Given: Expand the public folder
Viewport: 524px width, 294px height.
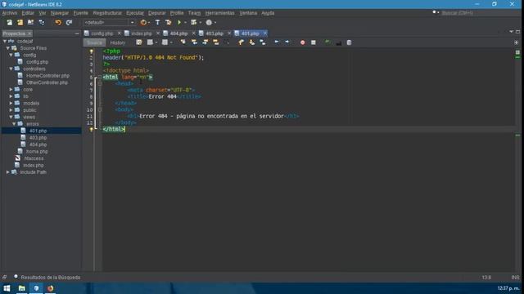Looking at the screenshot, I should [x=11, y=110].
